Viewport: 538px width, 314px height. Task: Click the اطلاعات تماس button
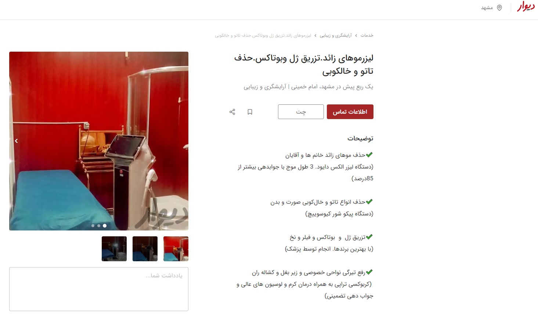pyautogui.click(x=350, y=112)
